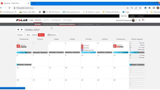
Task: Open the Login bookmark
Action: pyautogui.click(x=126, y=12)
